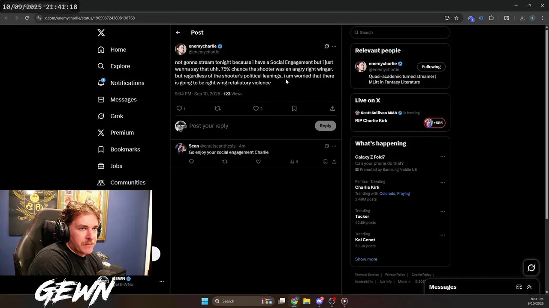Click the Following button for enemycharlie
Image resolution: width=549 pixels, height=308 pixels.
coord(431,67)
